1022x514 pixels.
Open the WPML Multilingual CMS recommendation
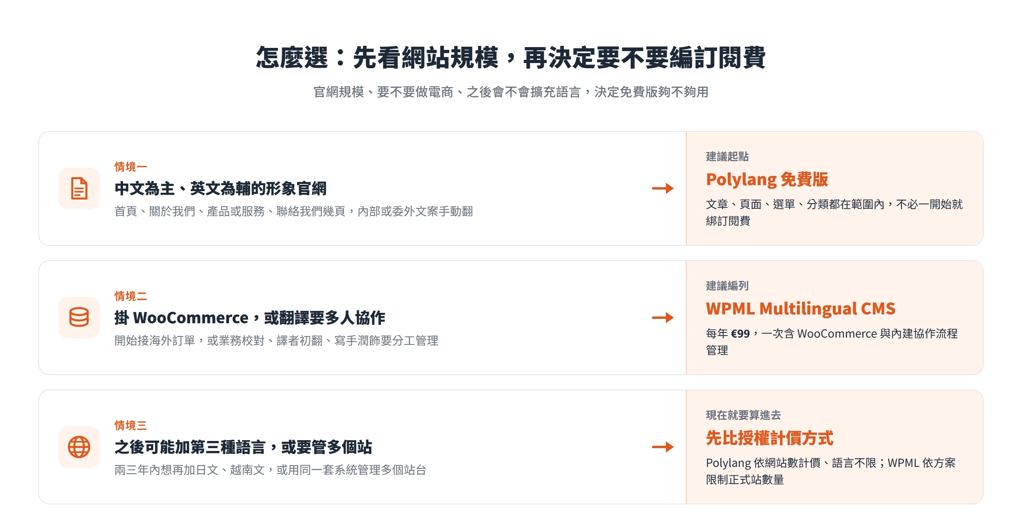pyautogui.click(x=800, y=308)
